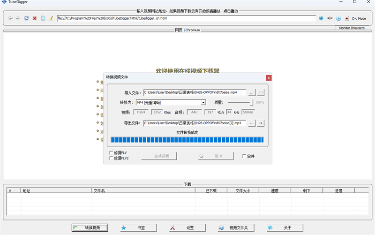Click the browser back arrow icon
The width and height of the screenshot is (375, 235).
pos(10,18)
